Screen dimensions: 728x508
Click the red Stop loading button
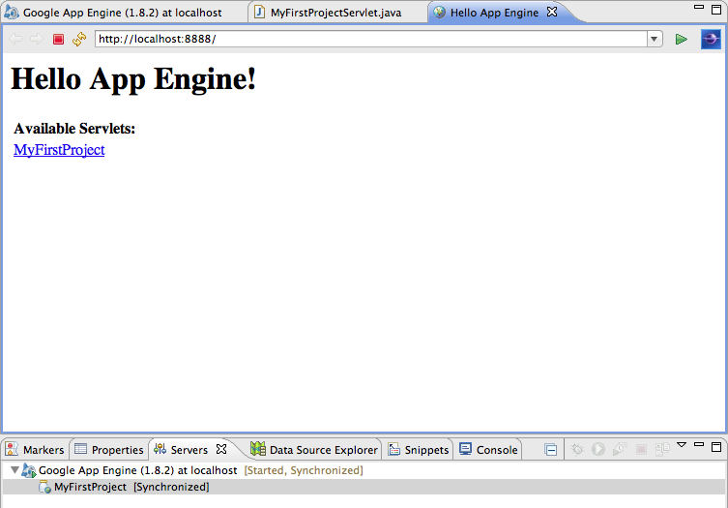(x=58, y=39)
